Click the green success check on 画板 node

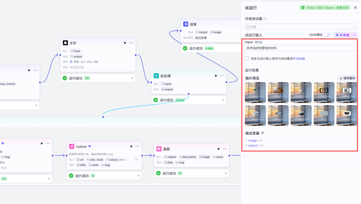pos(158,173)
